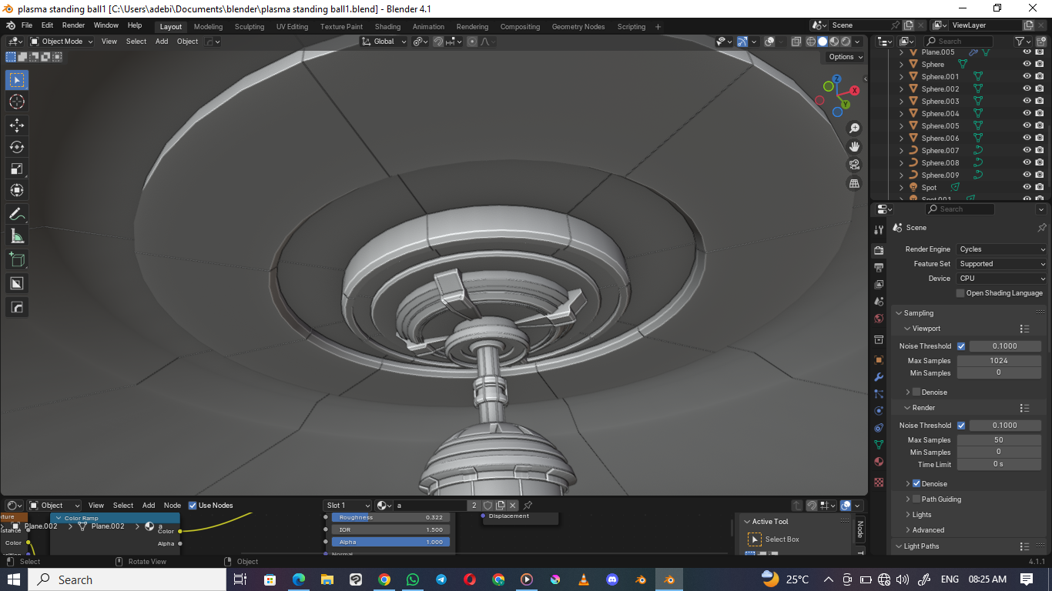Screen dimensions: 1052x591
Task: Open Google Chrome from the Windows taskbar
Action: [384, 579]
